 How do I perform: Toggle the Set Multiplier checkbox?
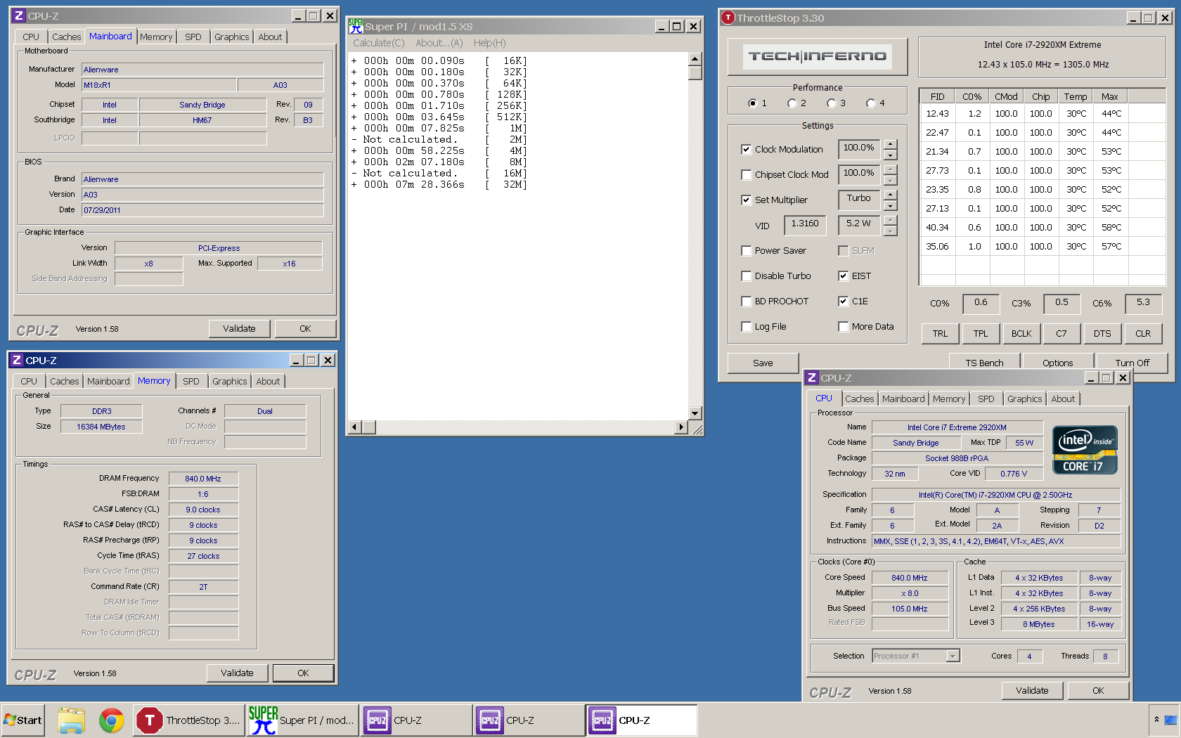click(746, 200)
